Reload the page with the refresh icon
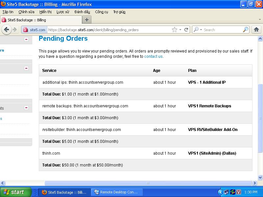This screenshot has height=197, width=263. tap(186, 30)
